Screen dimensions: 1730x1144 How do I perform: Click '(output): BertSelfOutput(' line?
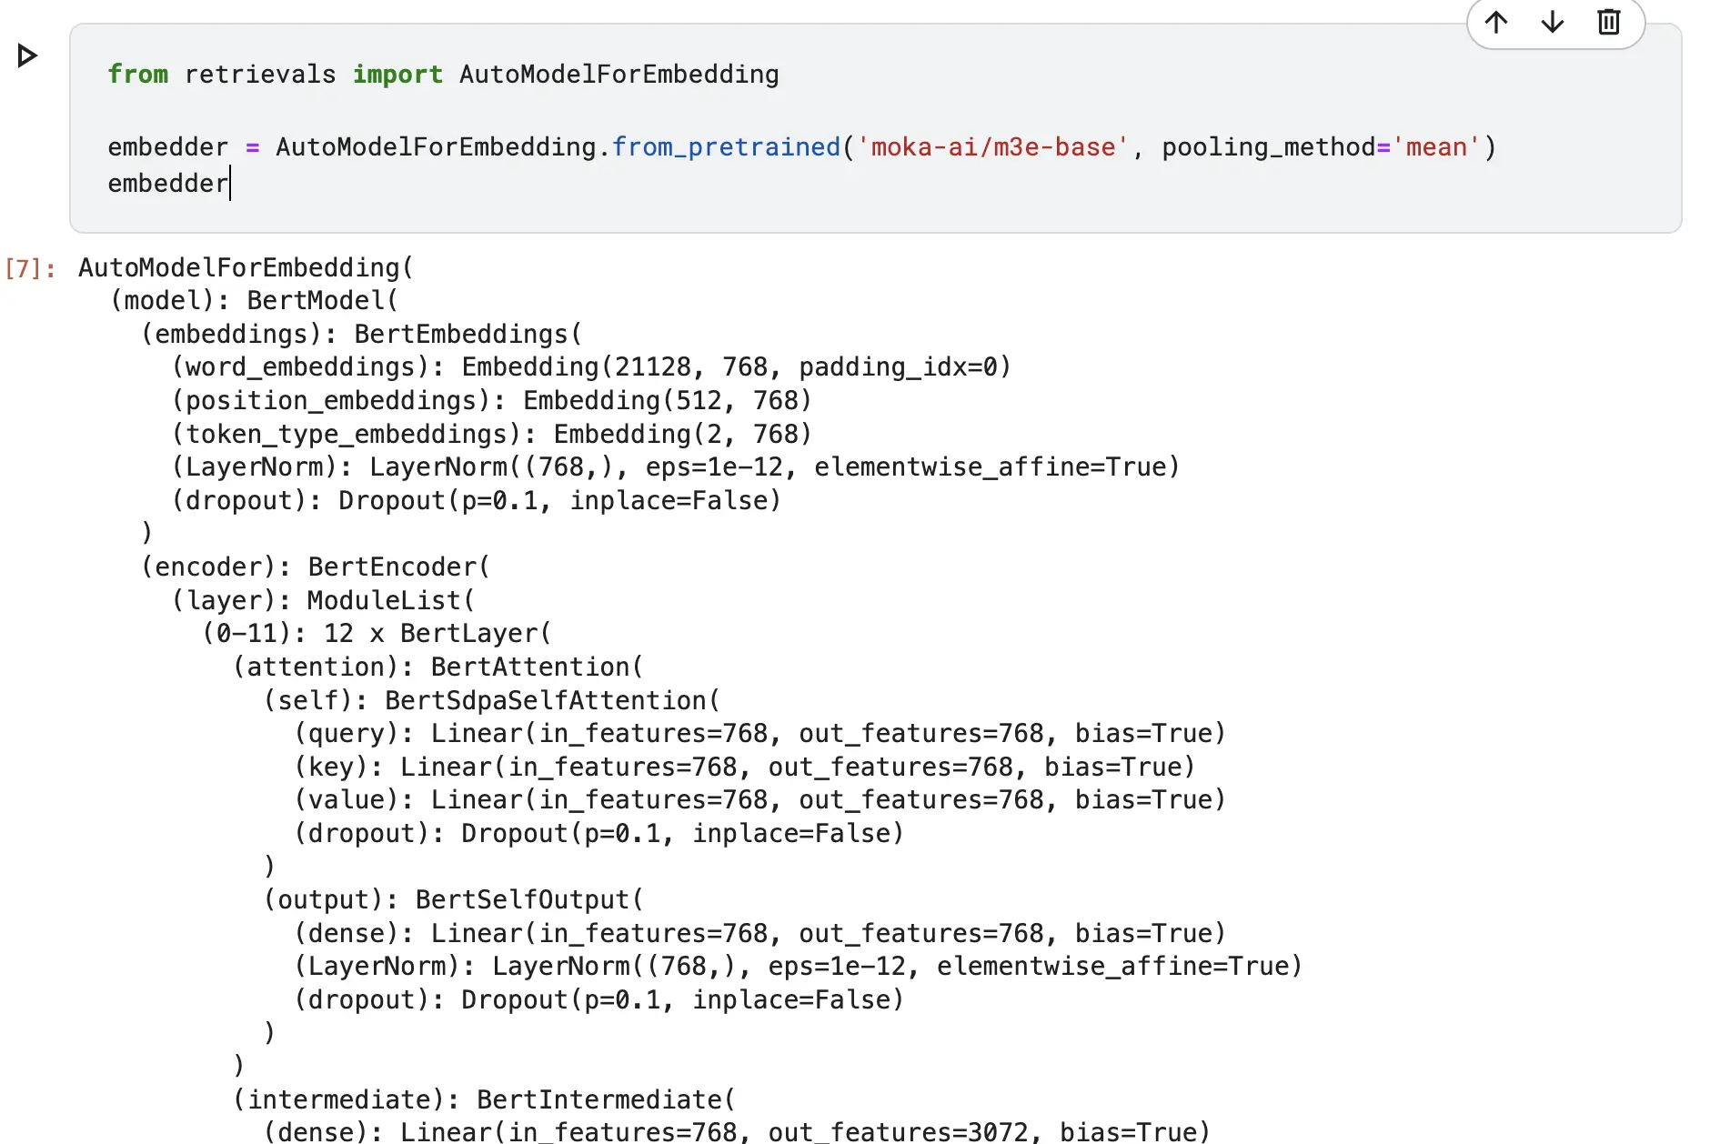tap(453, 900)
